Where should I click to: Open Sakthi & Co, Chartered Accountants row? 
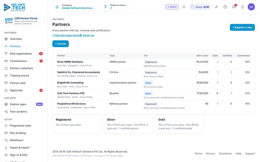(x=154, y=74)
